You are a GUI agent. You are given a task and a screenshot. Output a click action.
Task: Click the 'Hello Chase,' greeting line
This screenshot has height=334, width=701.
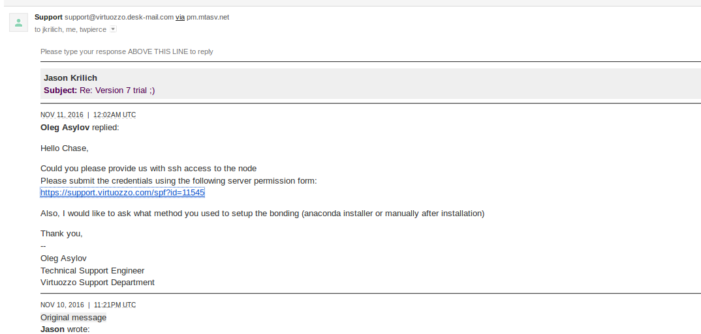(x=64, y=148)
